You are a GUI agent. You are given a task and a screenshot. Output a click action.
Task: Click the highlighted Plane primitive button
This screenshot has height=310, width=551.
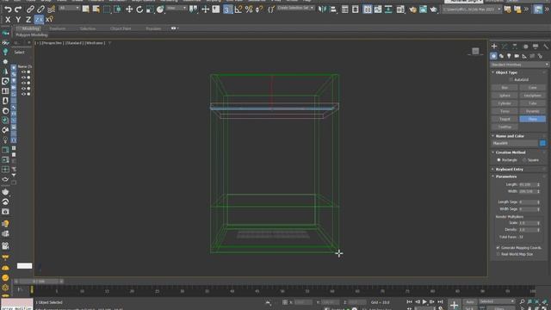[x=532, y=119]
